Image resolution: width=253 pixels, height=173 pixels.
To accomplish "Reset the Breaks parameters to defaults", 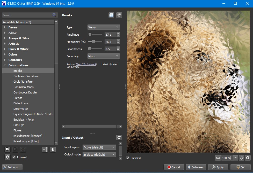I will tap(119, 15).
